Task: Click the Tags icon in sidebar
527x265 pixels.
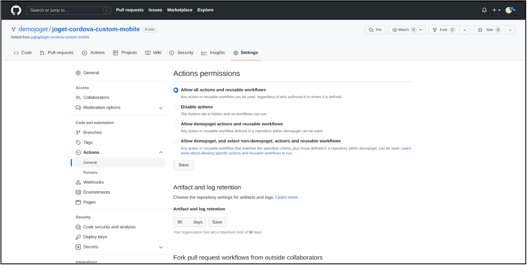Action: (78, 142)
